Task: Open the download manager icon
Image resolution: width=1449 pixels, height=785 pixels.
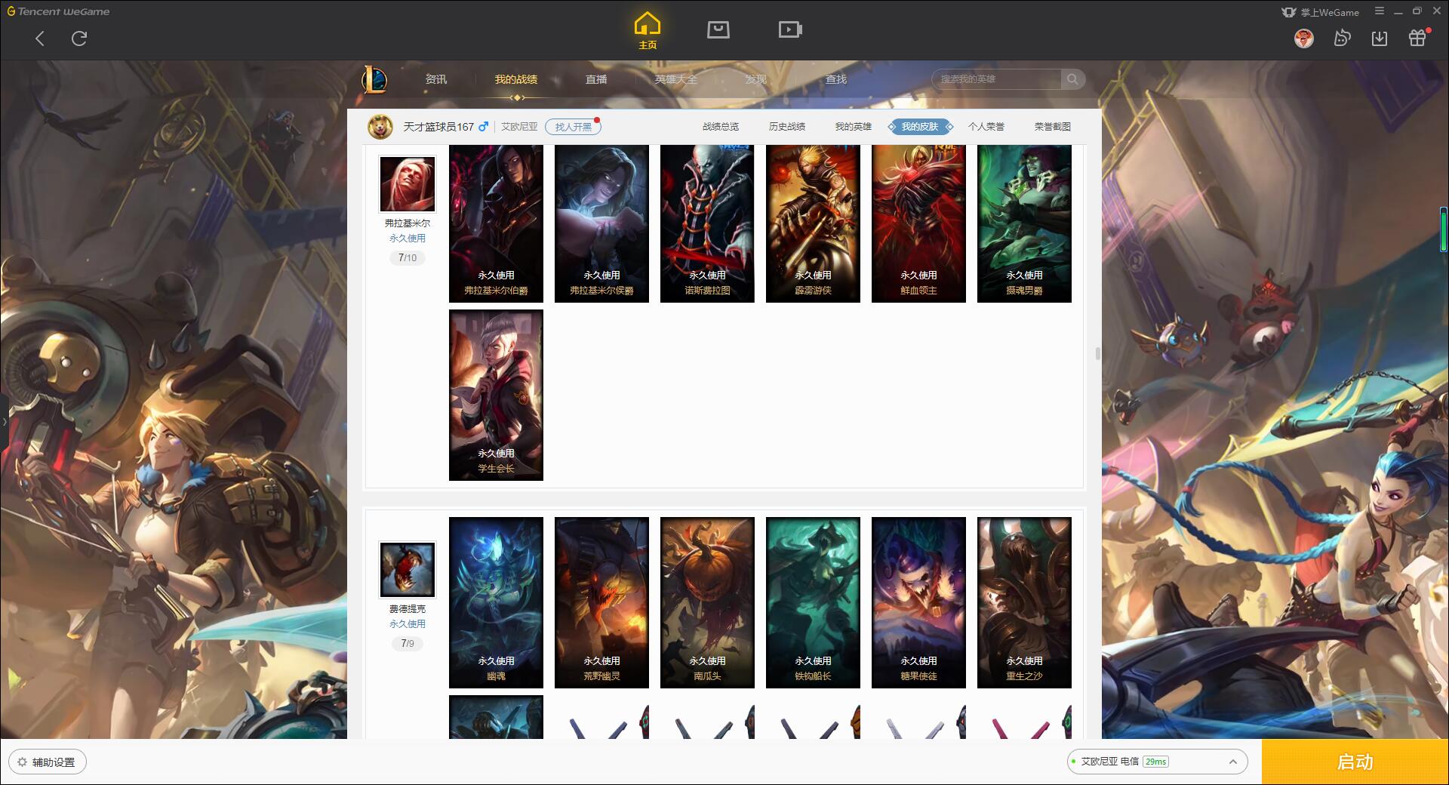Action: click(1380, 38)
